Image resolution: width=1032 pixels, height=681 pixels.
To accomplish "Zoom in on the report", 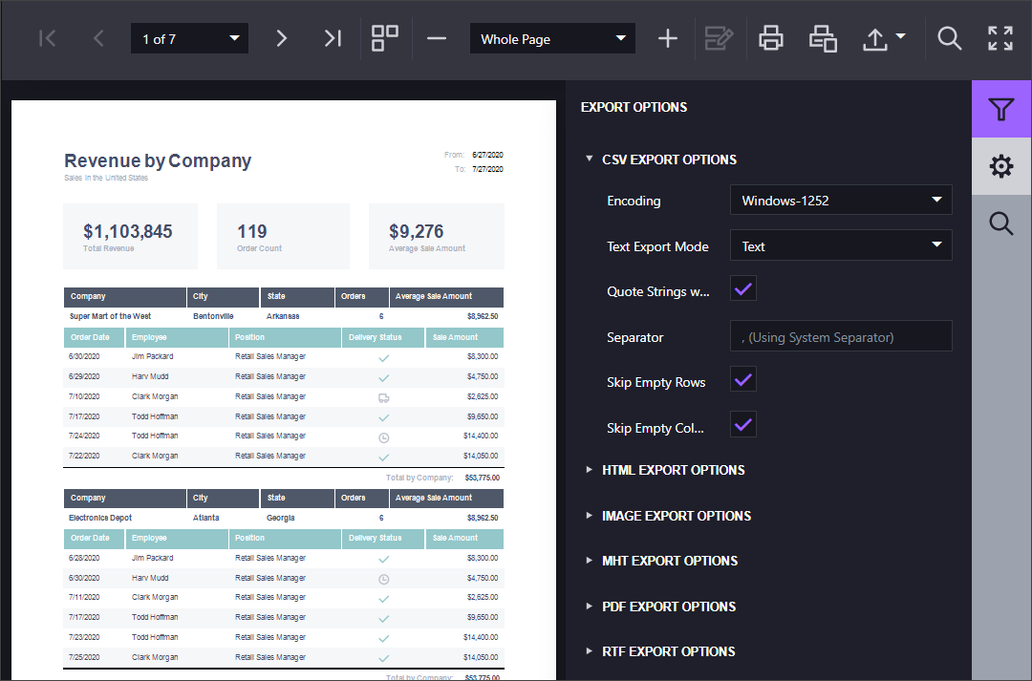I will tap(667, 39).
